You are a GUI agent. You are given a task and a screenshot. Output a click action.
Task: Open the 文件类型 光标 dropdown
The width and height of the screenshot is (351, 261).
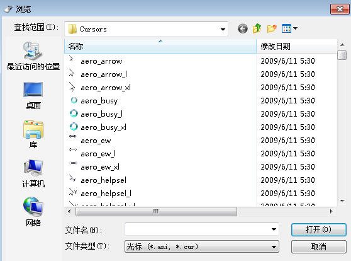click(202, 246)
